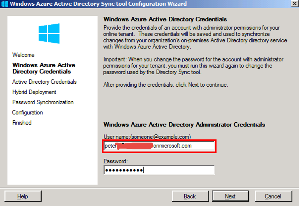299x206 pixels.
Task: Click inside the User name input field
Action: coord(159,146)
